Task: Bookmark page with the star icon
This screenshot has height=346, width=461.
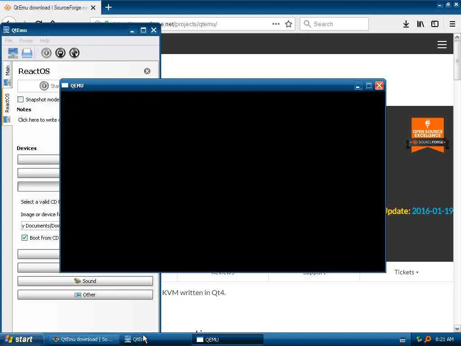Action: click(x=289, y=24)
